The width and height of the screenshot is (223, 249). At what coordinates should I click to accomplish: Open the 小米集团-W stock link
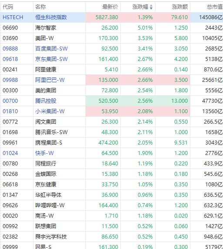50,111
